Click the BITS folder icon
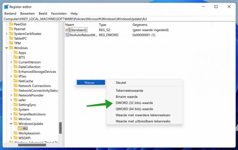 click(x=16, y=57)
